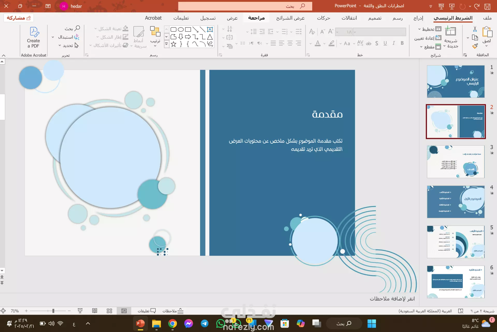This screenshot has height=332, width=497.
Task: Select the text box shape in gallery
Action: 210,29
